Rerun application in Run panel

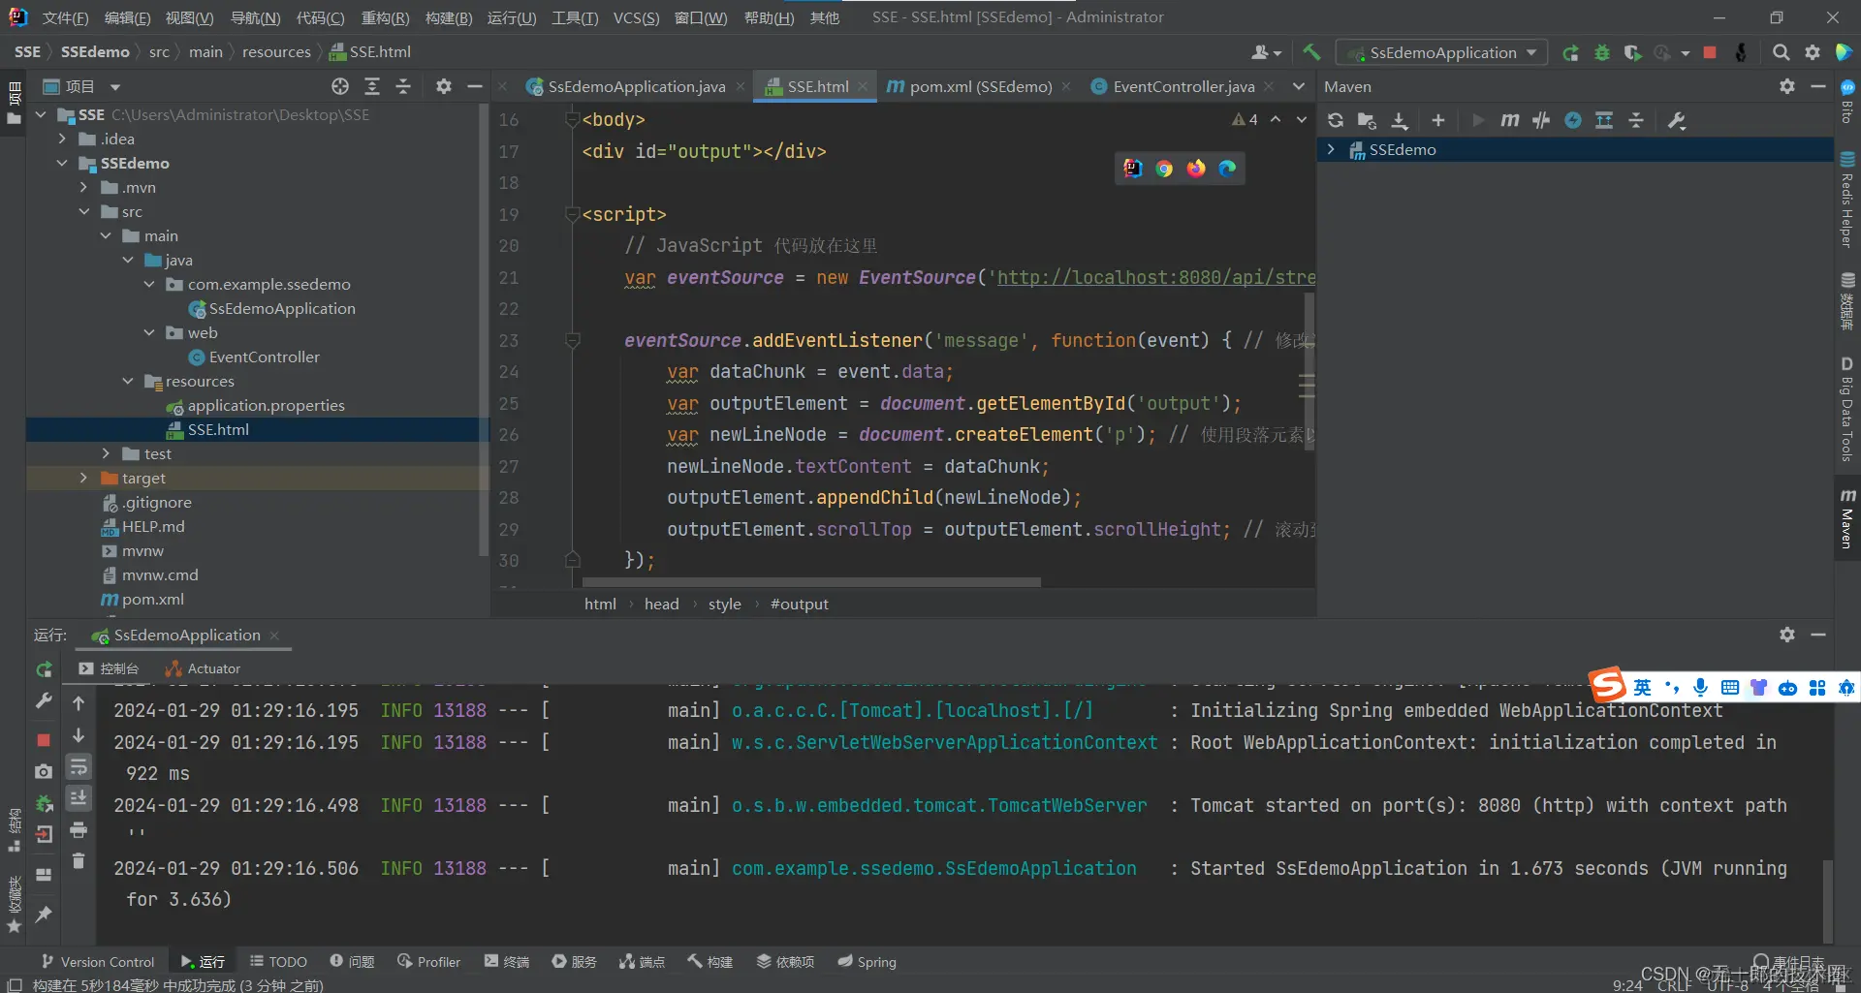(44, 669)
